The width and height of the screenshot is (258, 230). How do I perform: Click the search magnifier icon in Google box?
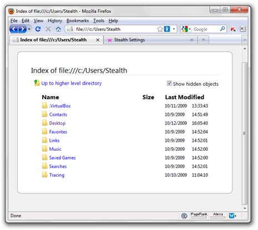(x=222, y=29)
